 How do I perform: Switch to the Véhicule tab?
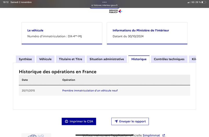[45, 59]
